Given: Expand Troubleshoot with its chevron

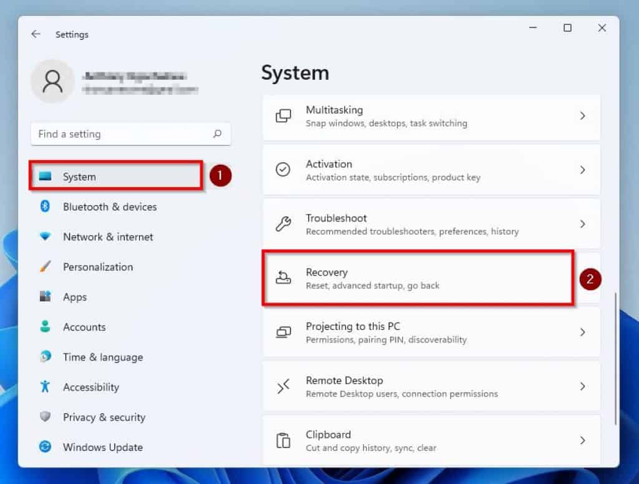Looking at the screenshot, I should pos(583,224).
